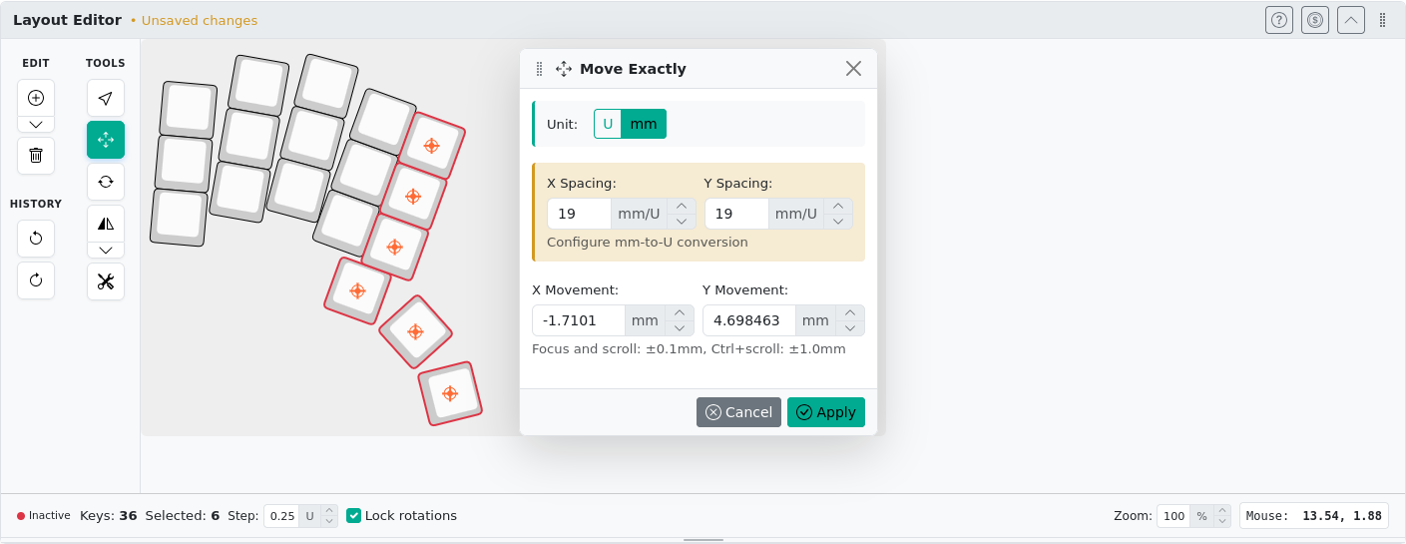Click the 'Selected: 6' status text

pos(183,516)
